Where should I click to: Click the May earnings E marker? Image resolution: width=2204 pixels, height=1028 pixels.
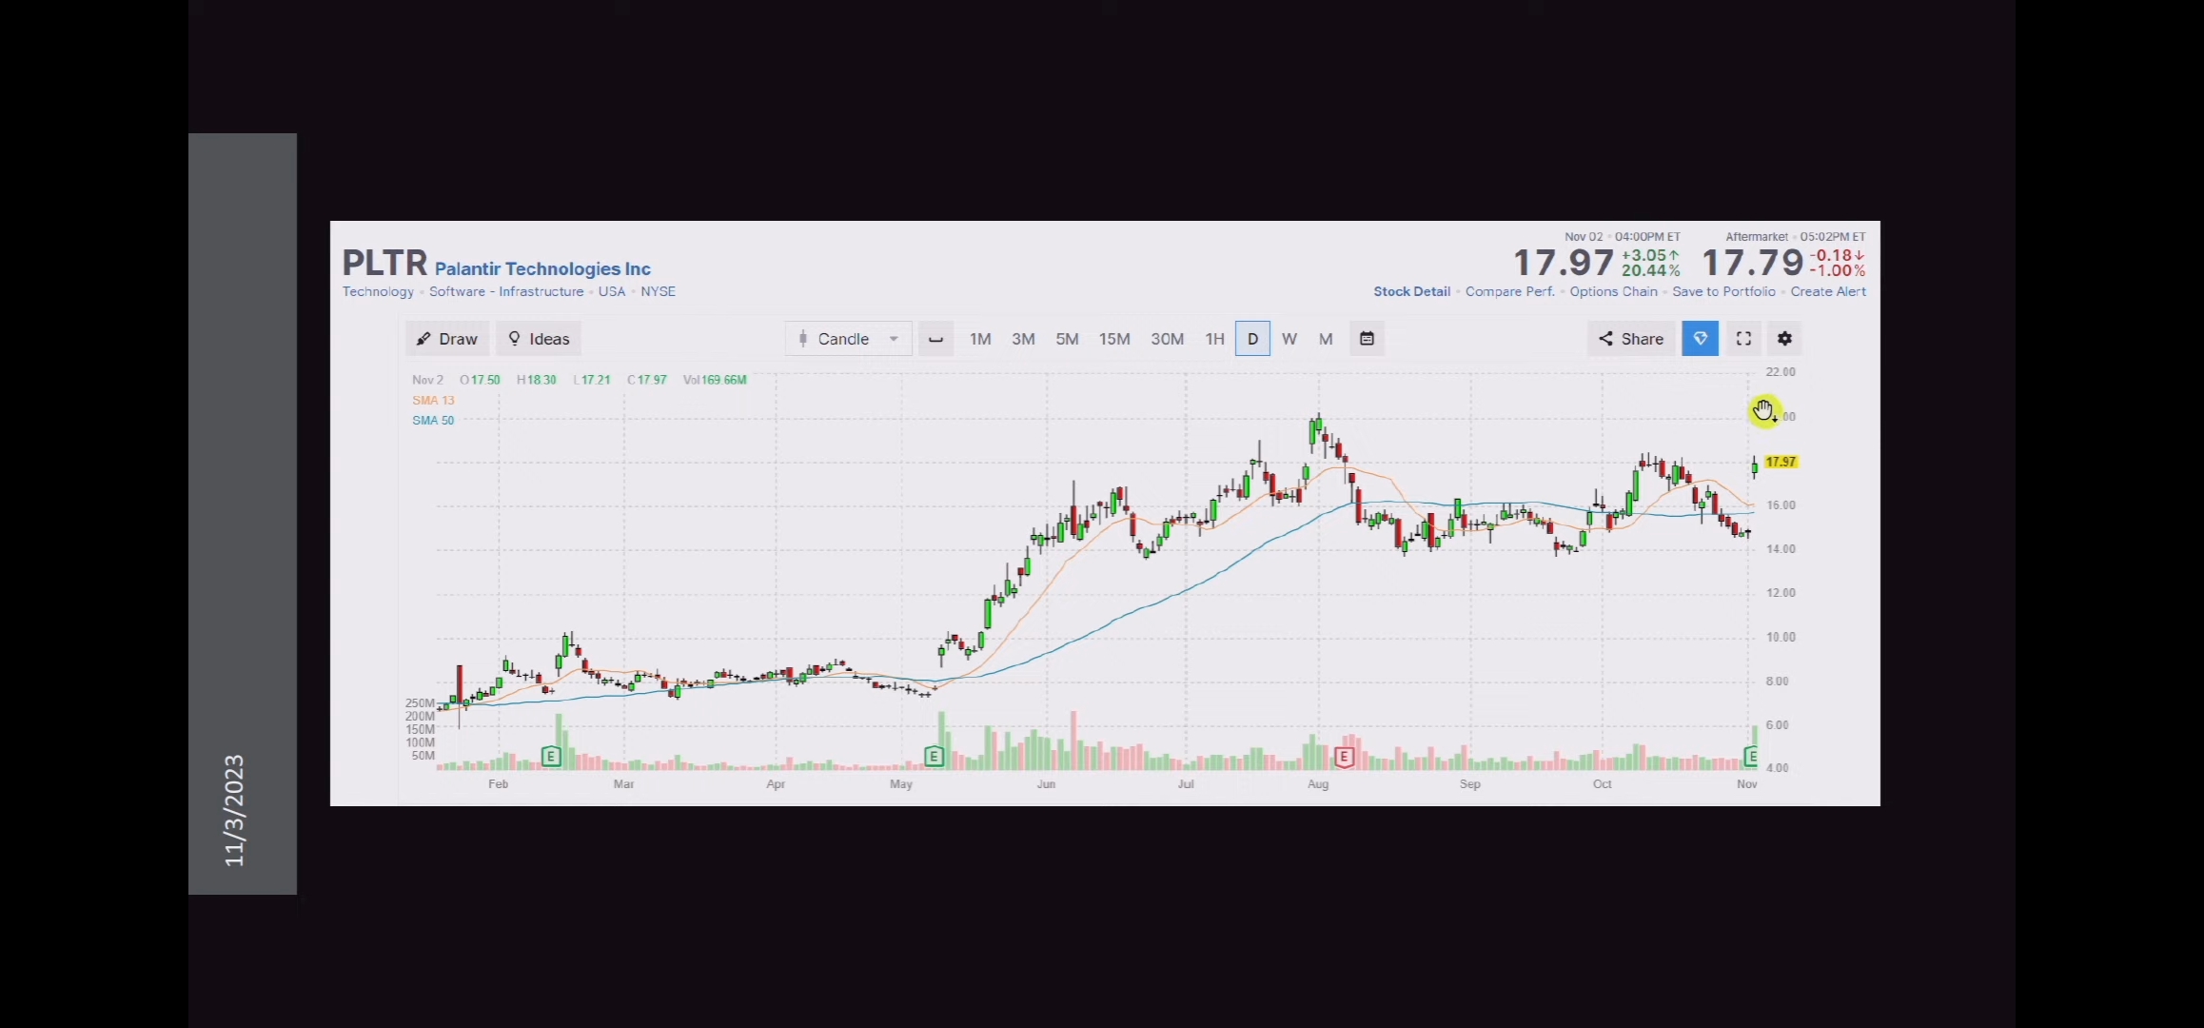(x=934, y=757)
